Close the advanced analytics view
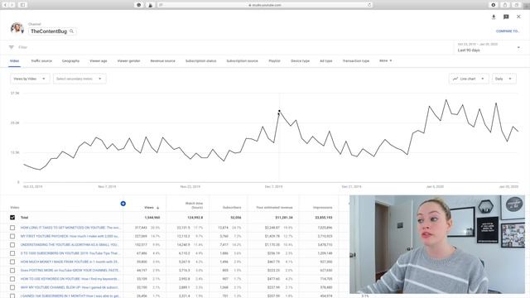The image size is (530, 298). (x=518, y=17)
